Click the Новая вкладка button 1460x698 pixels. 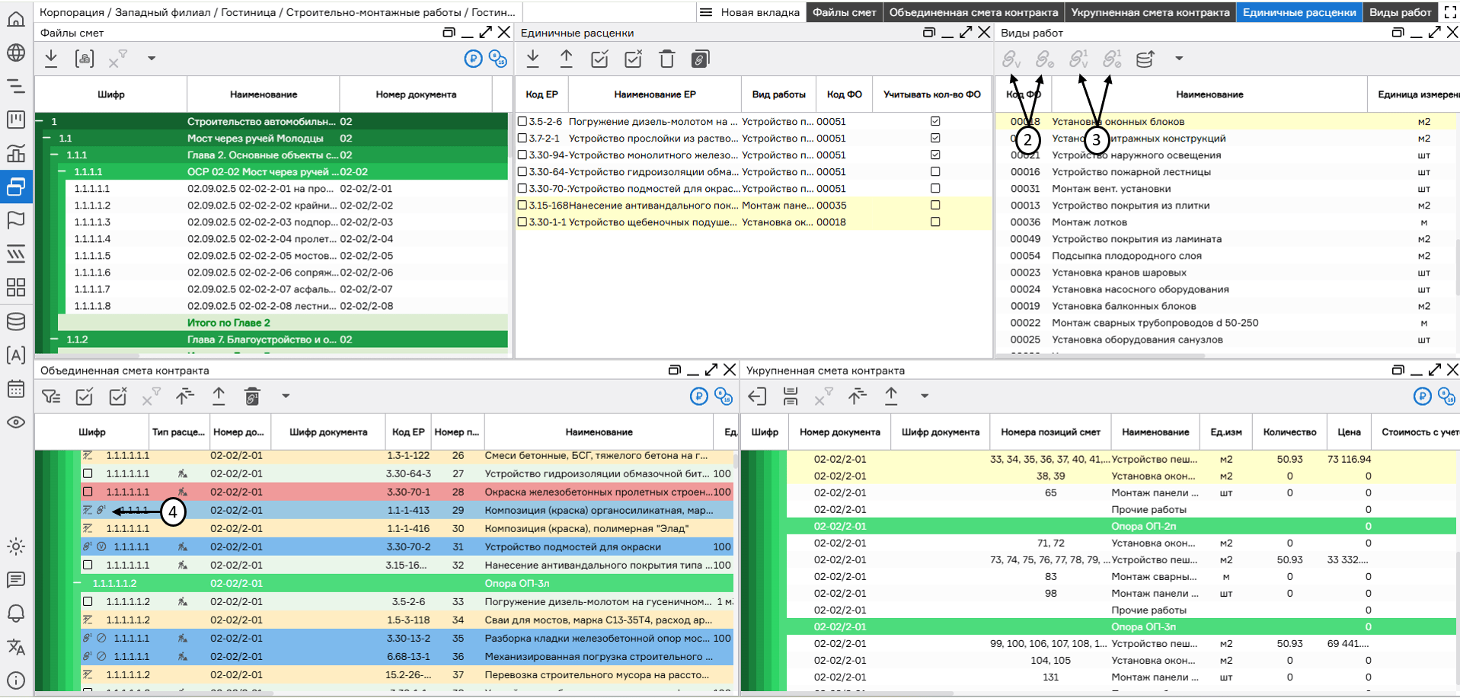point(759,12)
